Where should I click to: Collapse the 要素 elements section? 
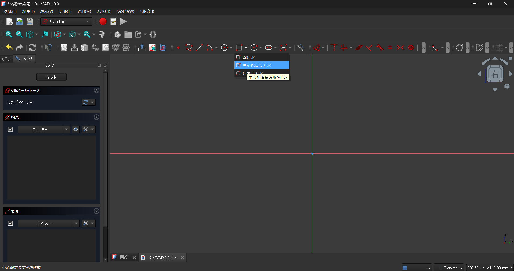click(x=96, y=211)
